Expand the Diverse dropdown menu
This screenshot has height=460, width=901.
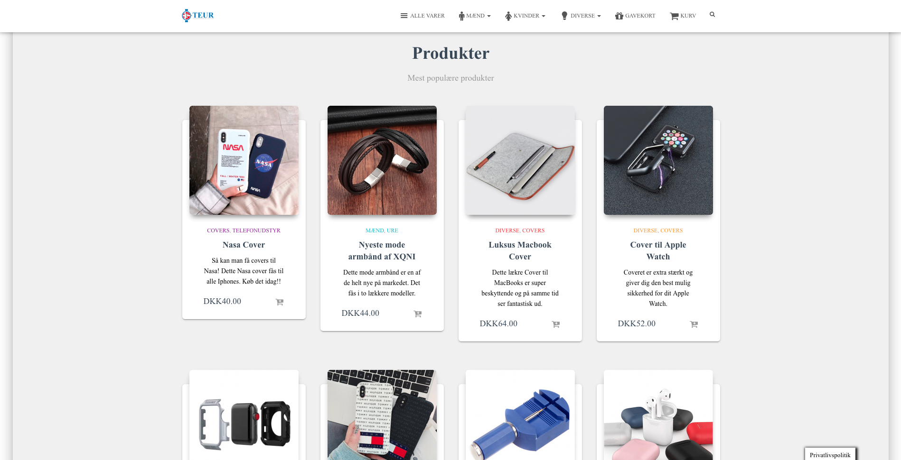(x=581, y=16)
